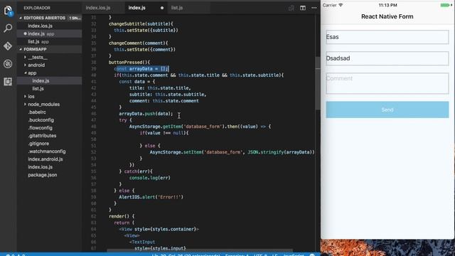The width and height of the screenshot is (455, 256).
Task: Open the Extensions view in the activity bar
Action: (8, 82)
